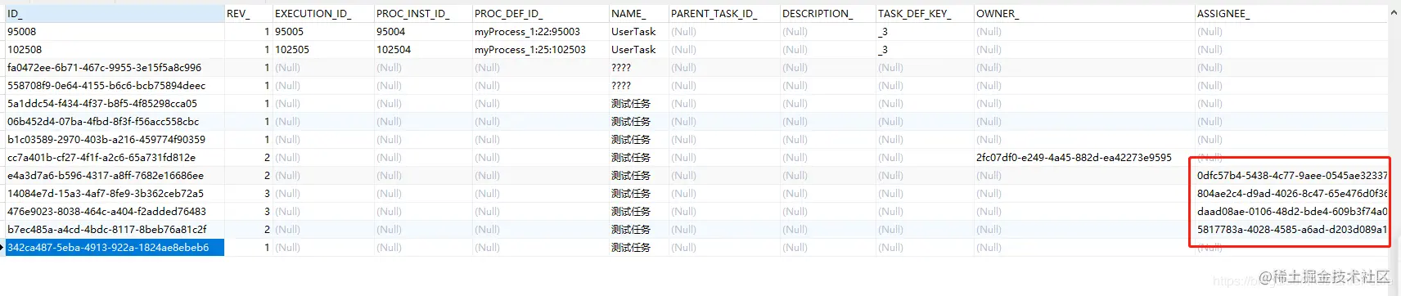The width and height of the screenshot is (1401, 296).
Task: Click the current-row arrow marker beside ID 342ca487
Action: [2, 247]
